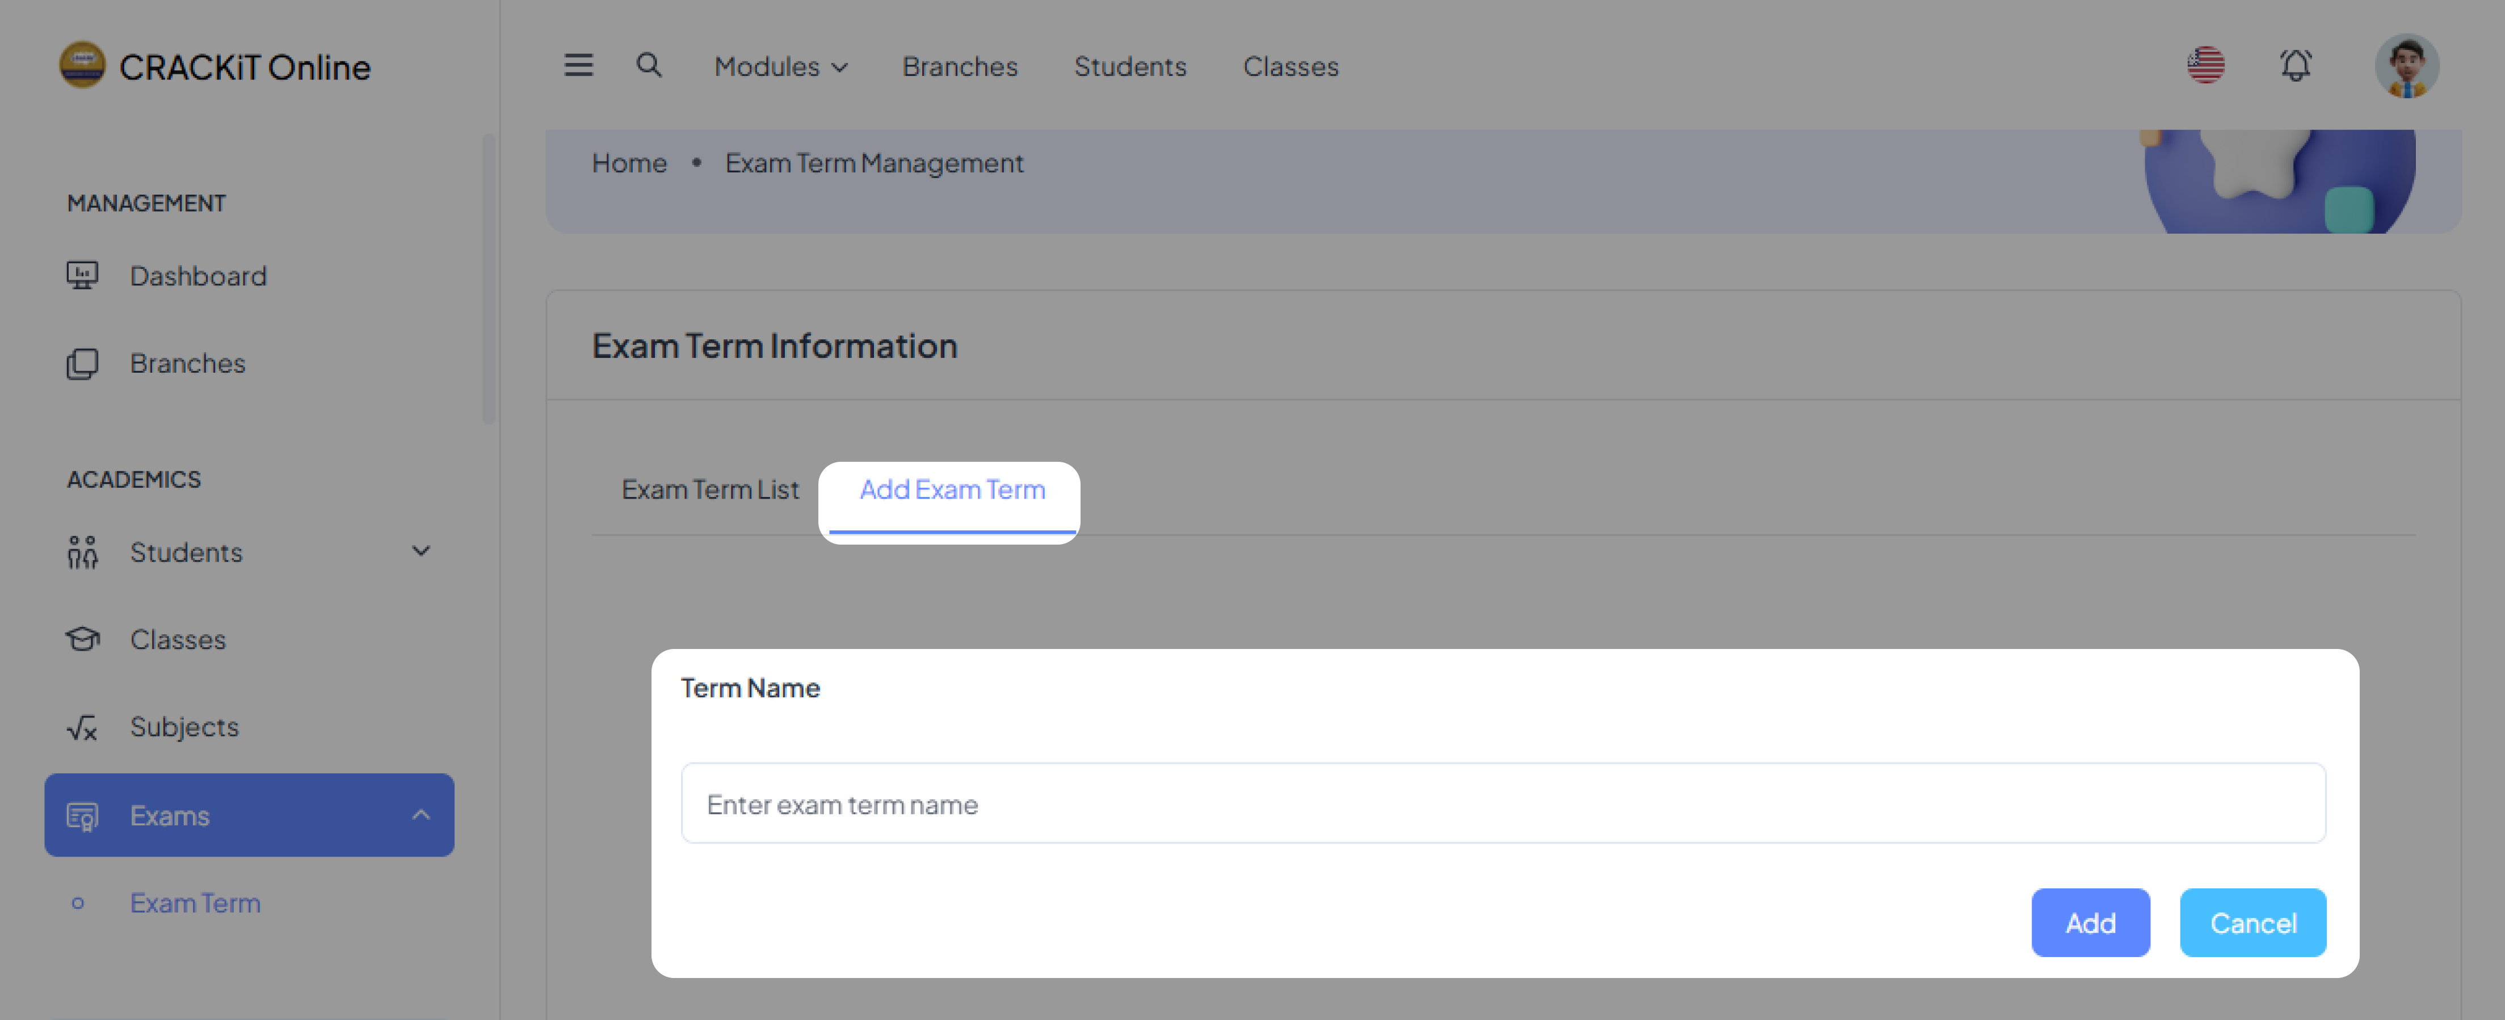2505x1020 pixels.
Task: Open notifications bell icon
Action: coord(2295,65)
